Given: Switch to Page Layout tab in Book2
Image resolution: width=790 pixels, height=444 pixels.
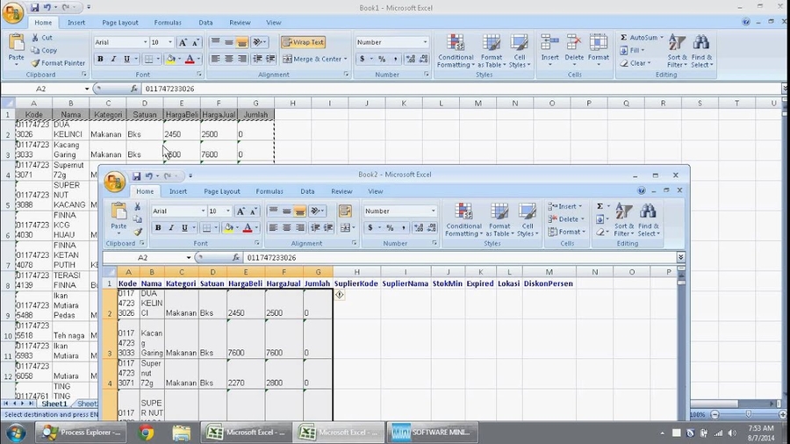Looking at the screenshot, I should 222,191.
